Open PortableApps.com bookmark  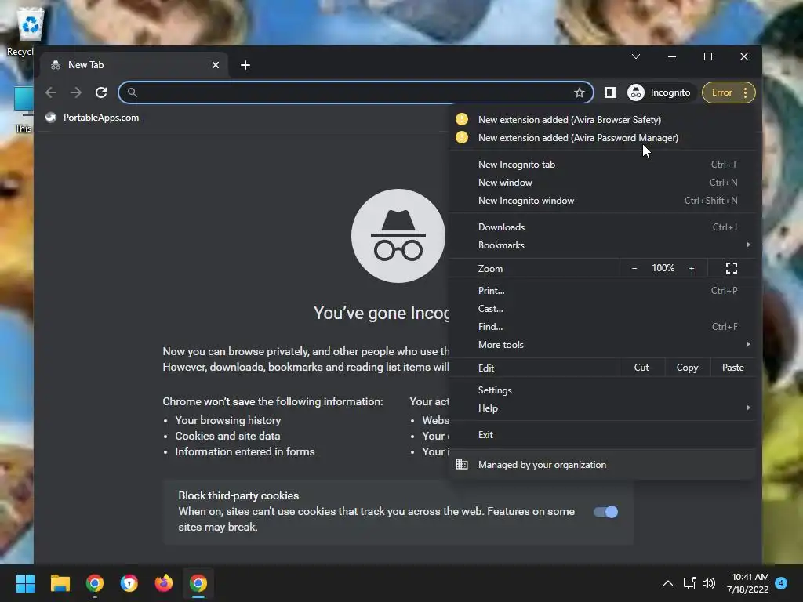click(93, 118)
